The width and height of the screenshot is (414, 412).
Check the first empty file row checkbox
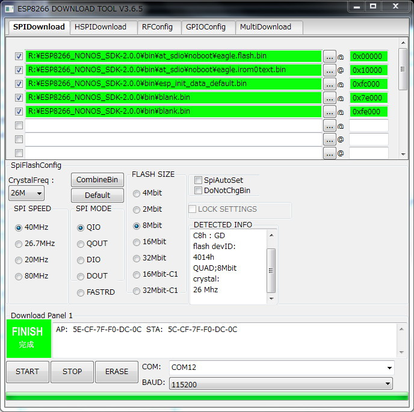(x=19, y=125)
